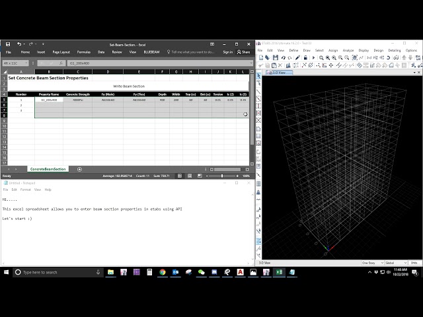Viewport: 423px width, 317px height.
Task: Open ETABS view tab list dropdown arrow
Action: [x=414, y=72]
